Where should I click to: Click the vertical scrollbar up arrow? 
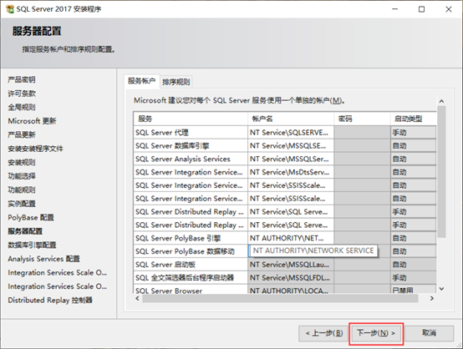[441, 101]
